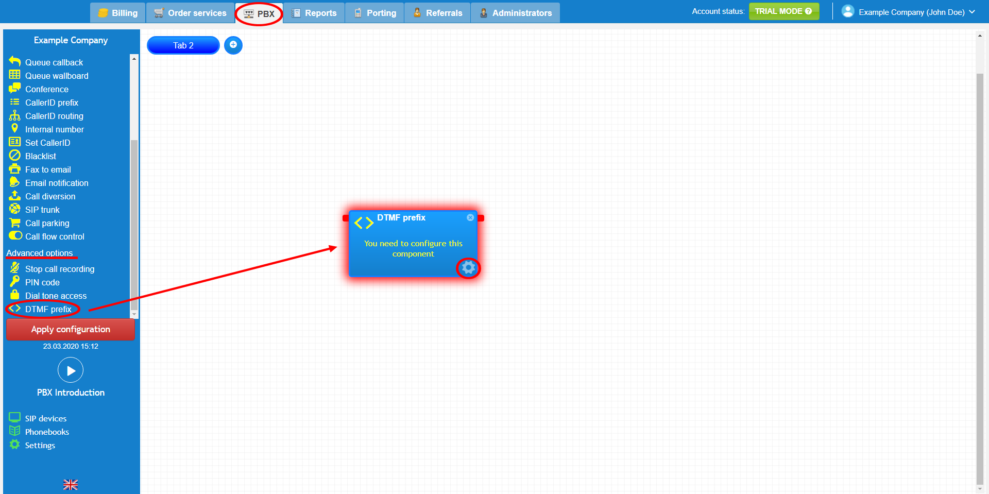Open the Phonebooks link
Viewport: 989px width, 494px height.
click(47, 432)
